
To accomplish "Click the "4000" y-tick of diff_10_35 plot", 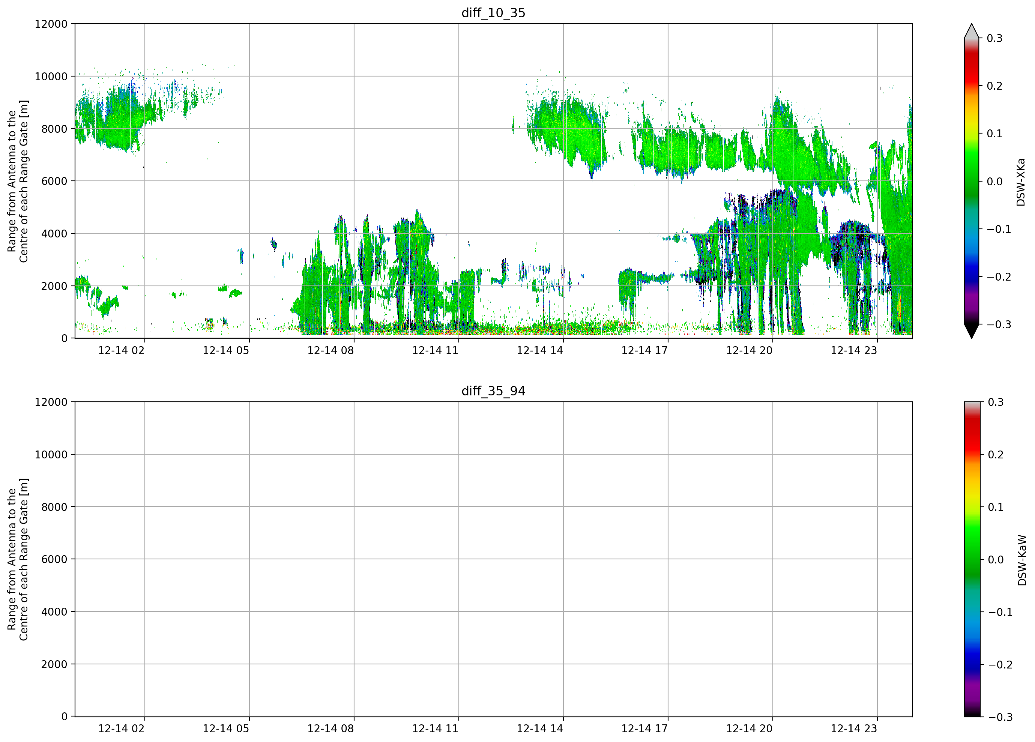I will (x=54, y=234).
